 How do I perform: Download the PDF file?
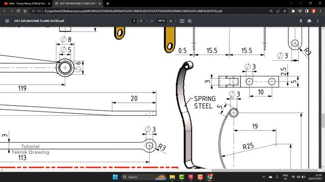point(301,21)
